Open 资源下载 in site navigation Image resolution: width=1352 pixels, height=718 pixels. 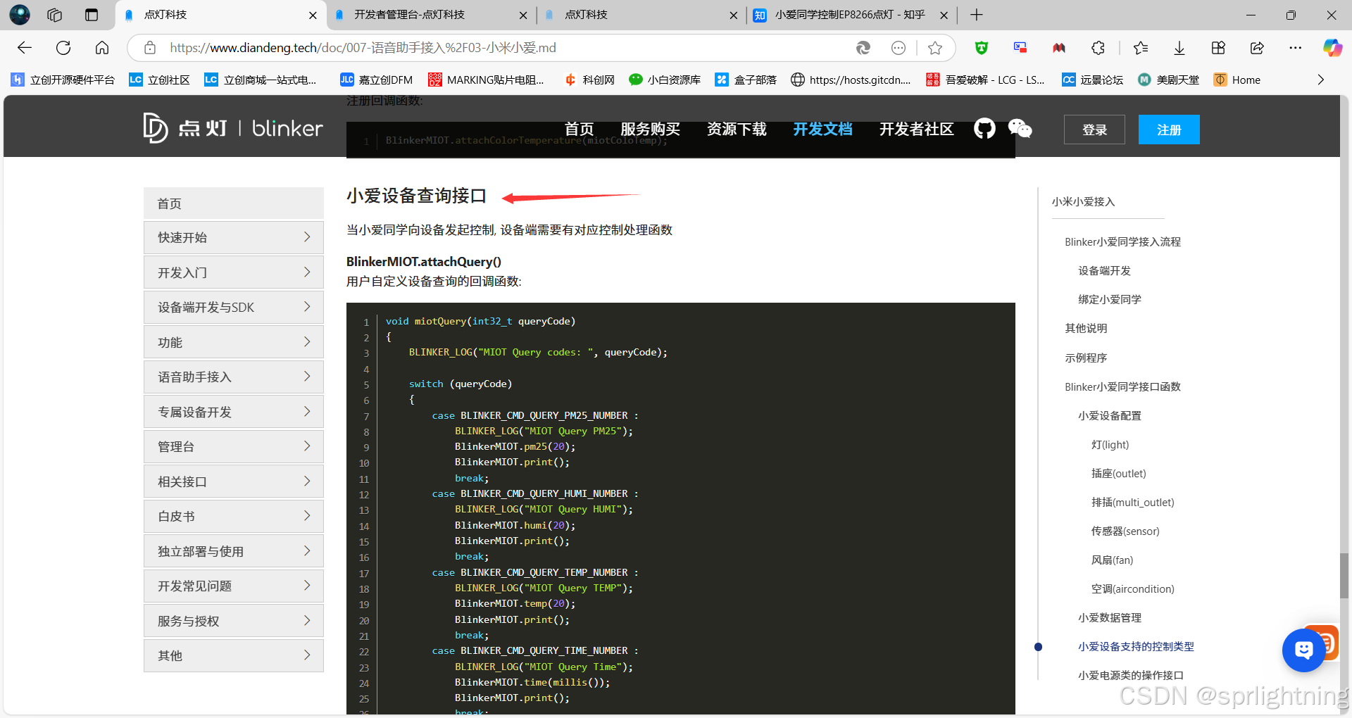737,129
